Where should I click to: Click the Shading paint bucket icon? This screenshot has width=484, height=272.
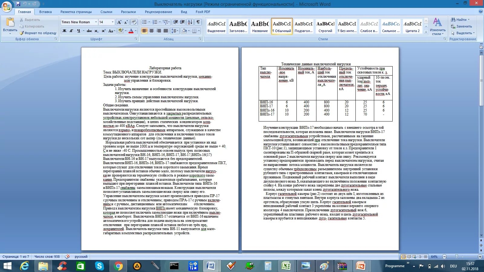click(x=184, y=31)
